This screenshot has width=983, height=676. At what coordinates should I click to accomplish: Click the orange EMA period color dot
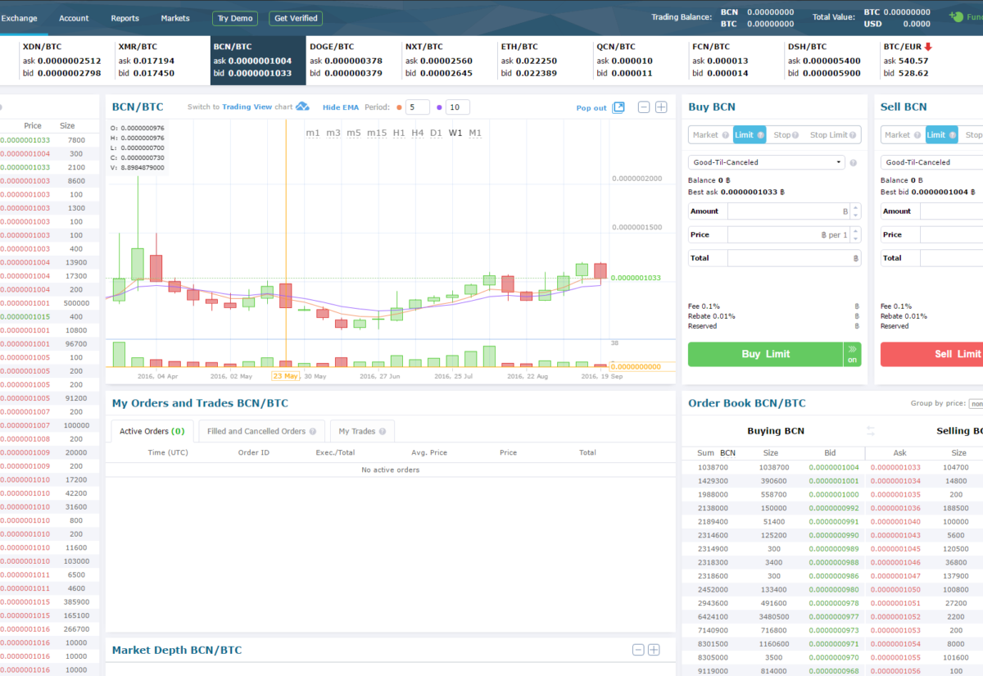(399, 107)
